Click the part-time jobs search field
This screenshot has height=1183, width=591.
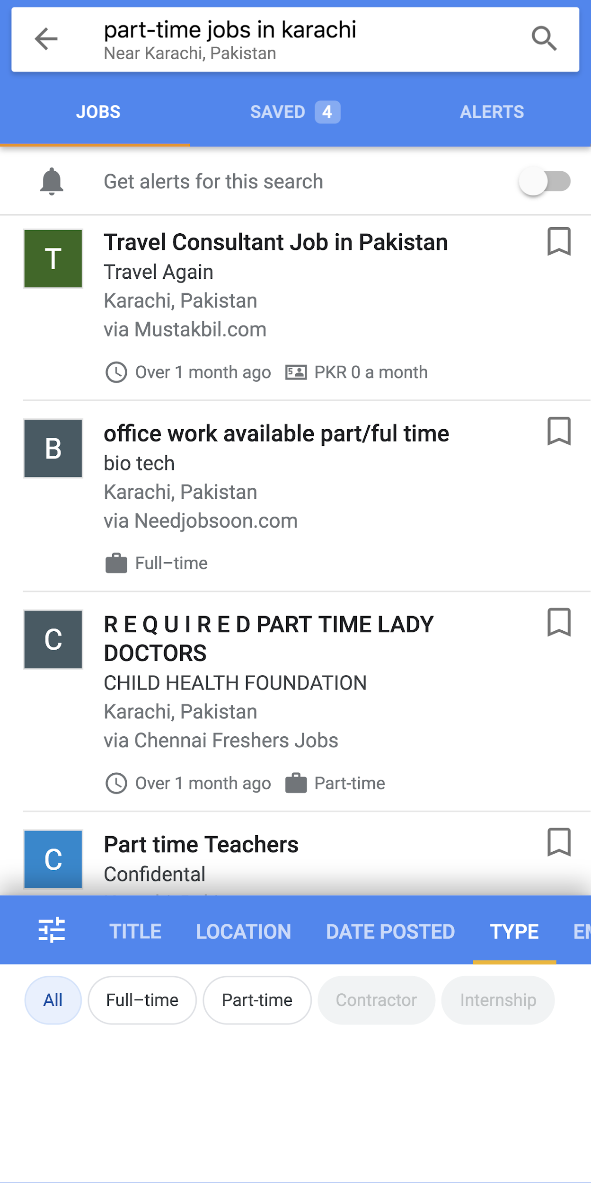click(x=284, y=39)
